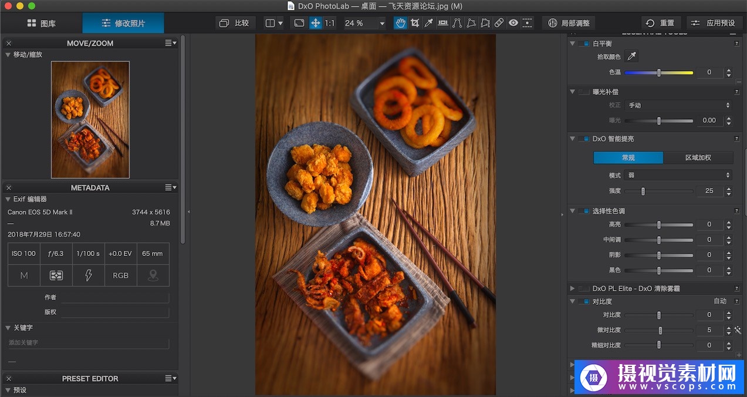Expand the DxO 清除雾霾 section
Screen dimensions: 747x397
coord(572,288)
